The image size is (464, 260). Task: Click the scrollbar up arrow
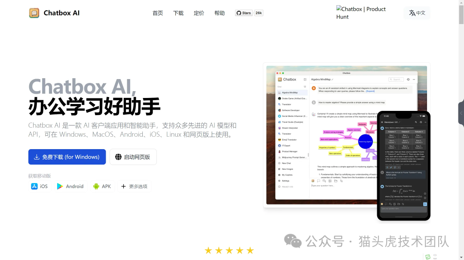coord(461,3)
